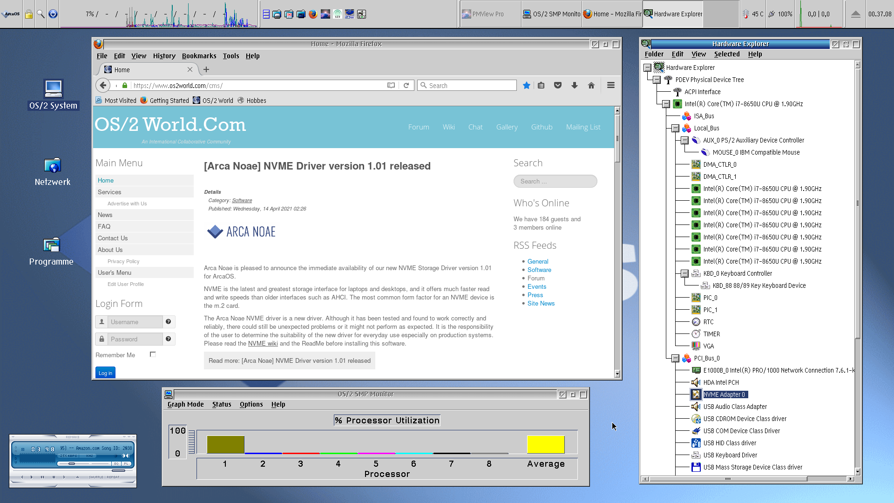
Task: Reload the page in Firefox
Action: (406, 85)
